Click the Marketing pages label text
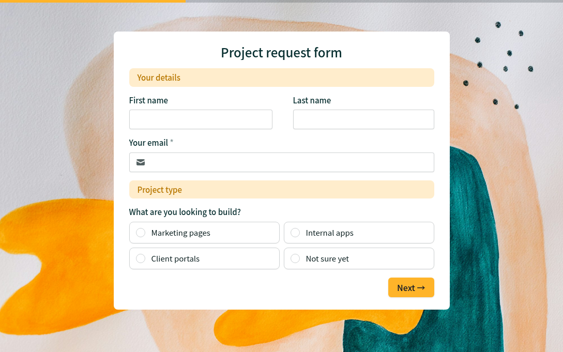The image size is (563, 352). (x=181, y=233)
